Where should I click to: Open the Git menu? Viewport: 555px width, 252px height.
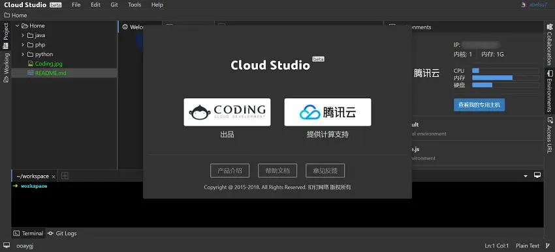pos(114,5)
